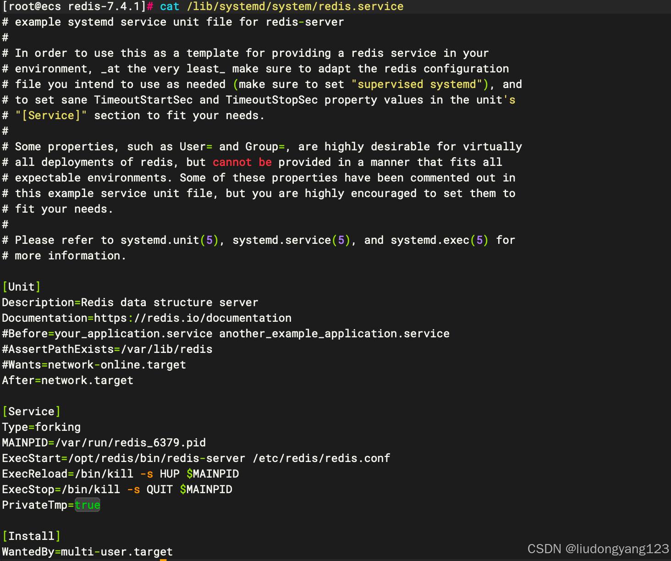Click the 'Documentation=https://redis.io/documentation' line

coord(147,318)
